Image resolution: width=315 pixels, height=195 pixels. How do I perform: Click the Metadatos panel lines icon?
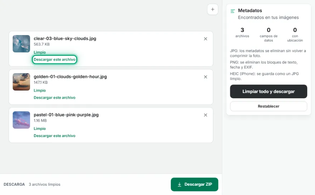coord(233,11)
